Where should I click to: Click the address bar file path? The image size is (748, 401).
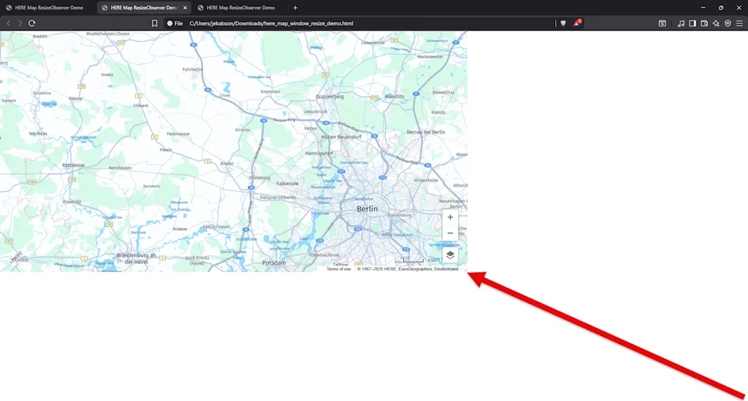[271, 23]
